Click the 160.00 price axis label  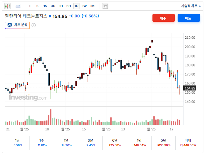click(190, 83)
